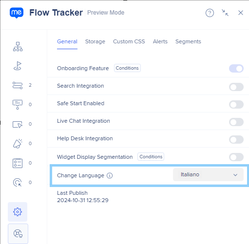The height and width of the screenshot is (244, 249).
Task: Turn on Live Chat Integration toggle
Action: coord(236,122)
